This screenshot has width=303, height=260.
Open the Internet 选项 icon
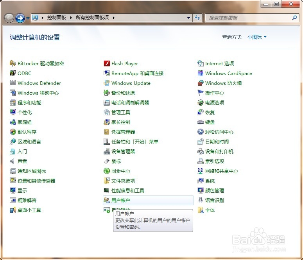201,63
